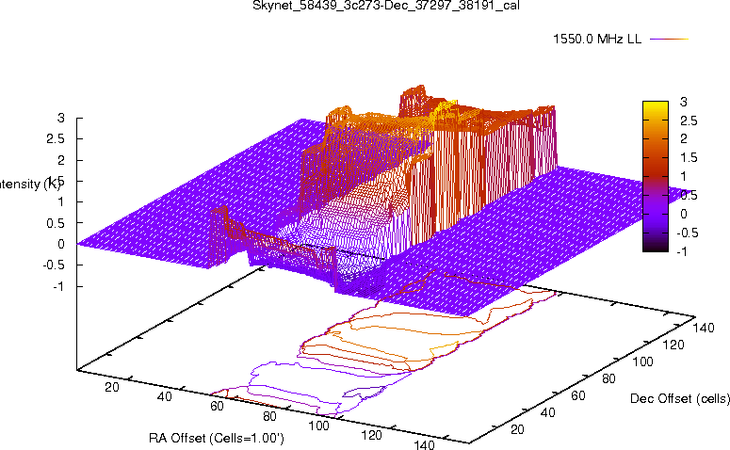Click the z-axis tick label '2.5'
Viewport: 730px width, 450px height.
56,139
